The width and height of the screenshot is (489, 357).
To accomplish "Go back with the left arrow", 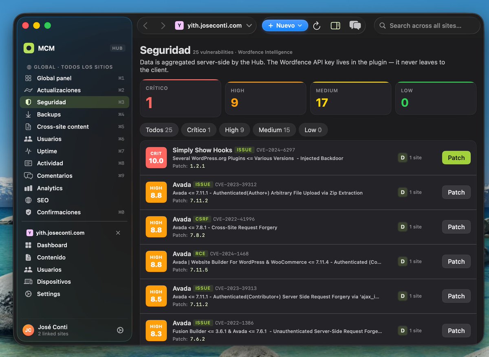I will point(145,26).
